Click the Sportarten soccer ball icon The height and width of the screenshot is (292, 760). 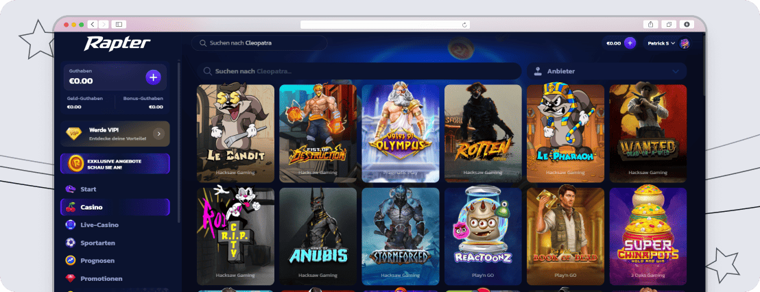71,243
